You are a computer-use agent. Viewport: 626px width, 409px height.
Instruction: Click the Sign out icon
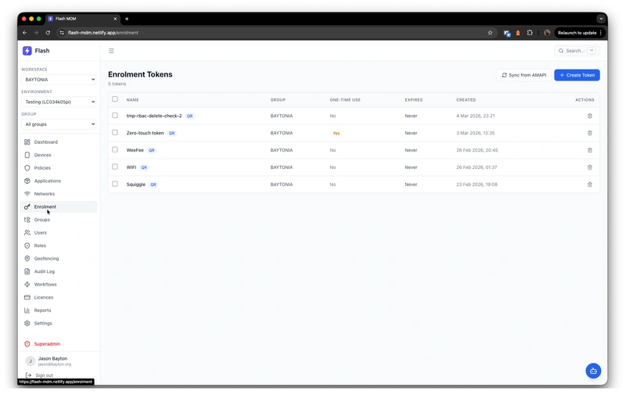28,375
